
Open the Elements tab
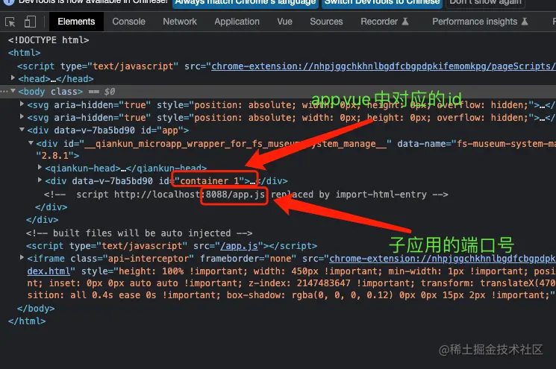click(x=76, y=22)
